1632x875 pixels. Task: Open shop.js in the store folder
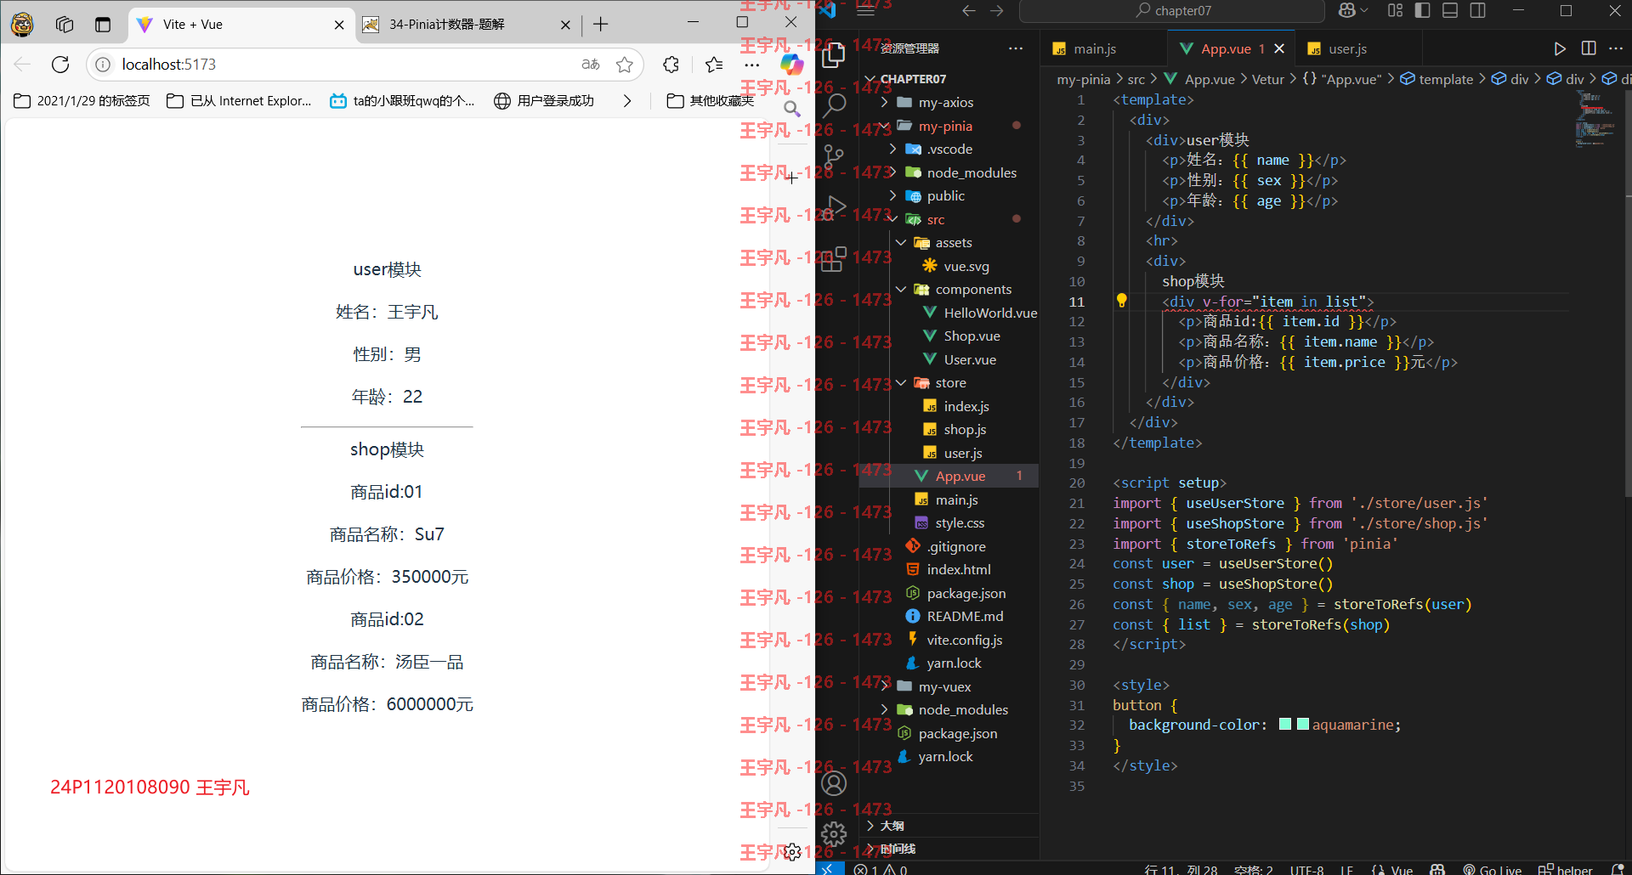[x=949, y=429]
